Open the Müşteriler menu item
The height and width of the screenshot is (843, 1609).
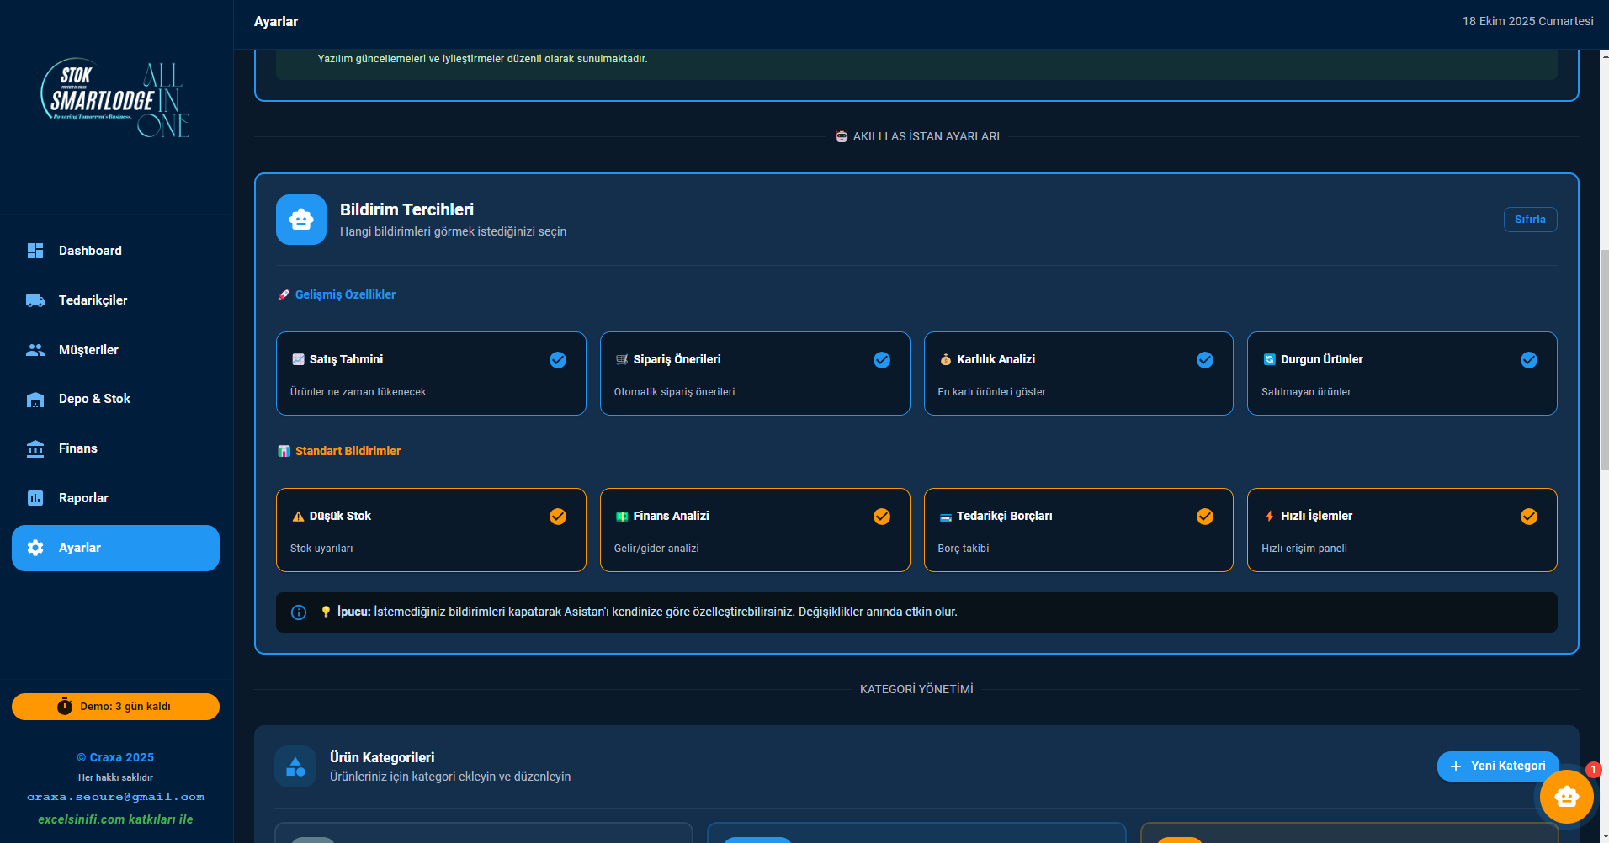pos(88,350)
